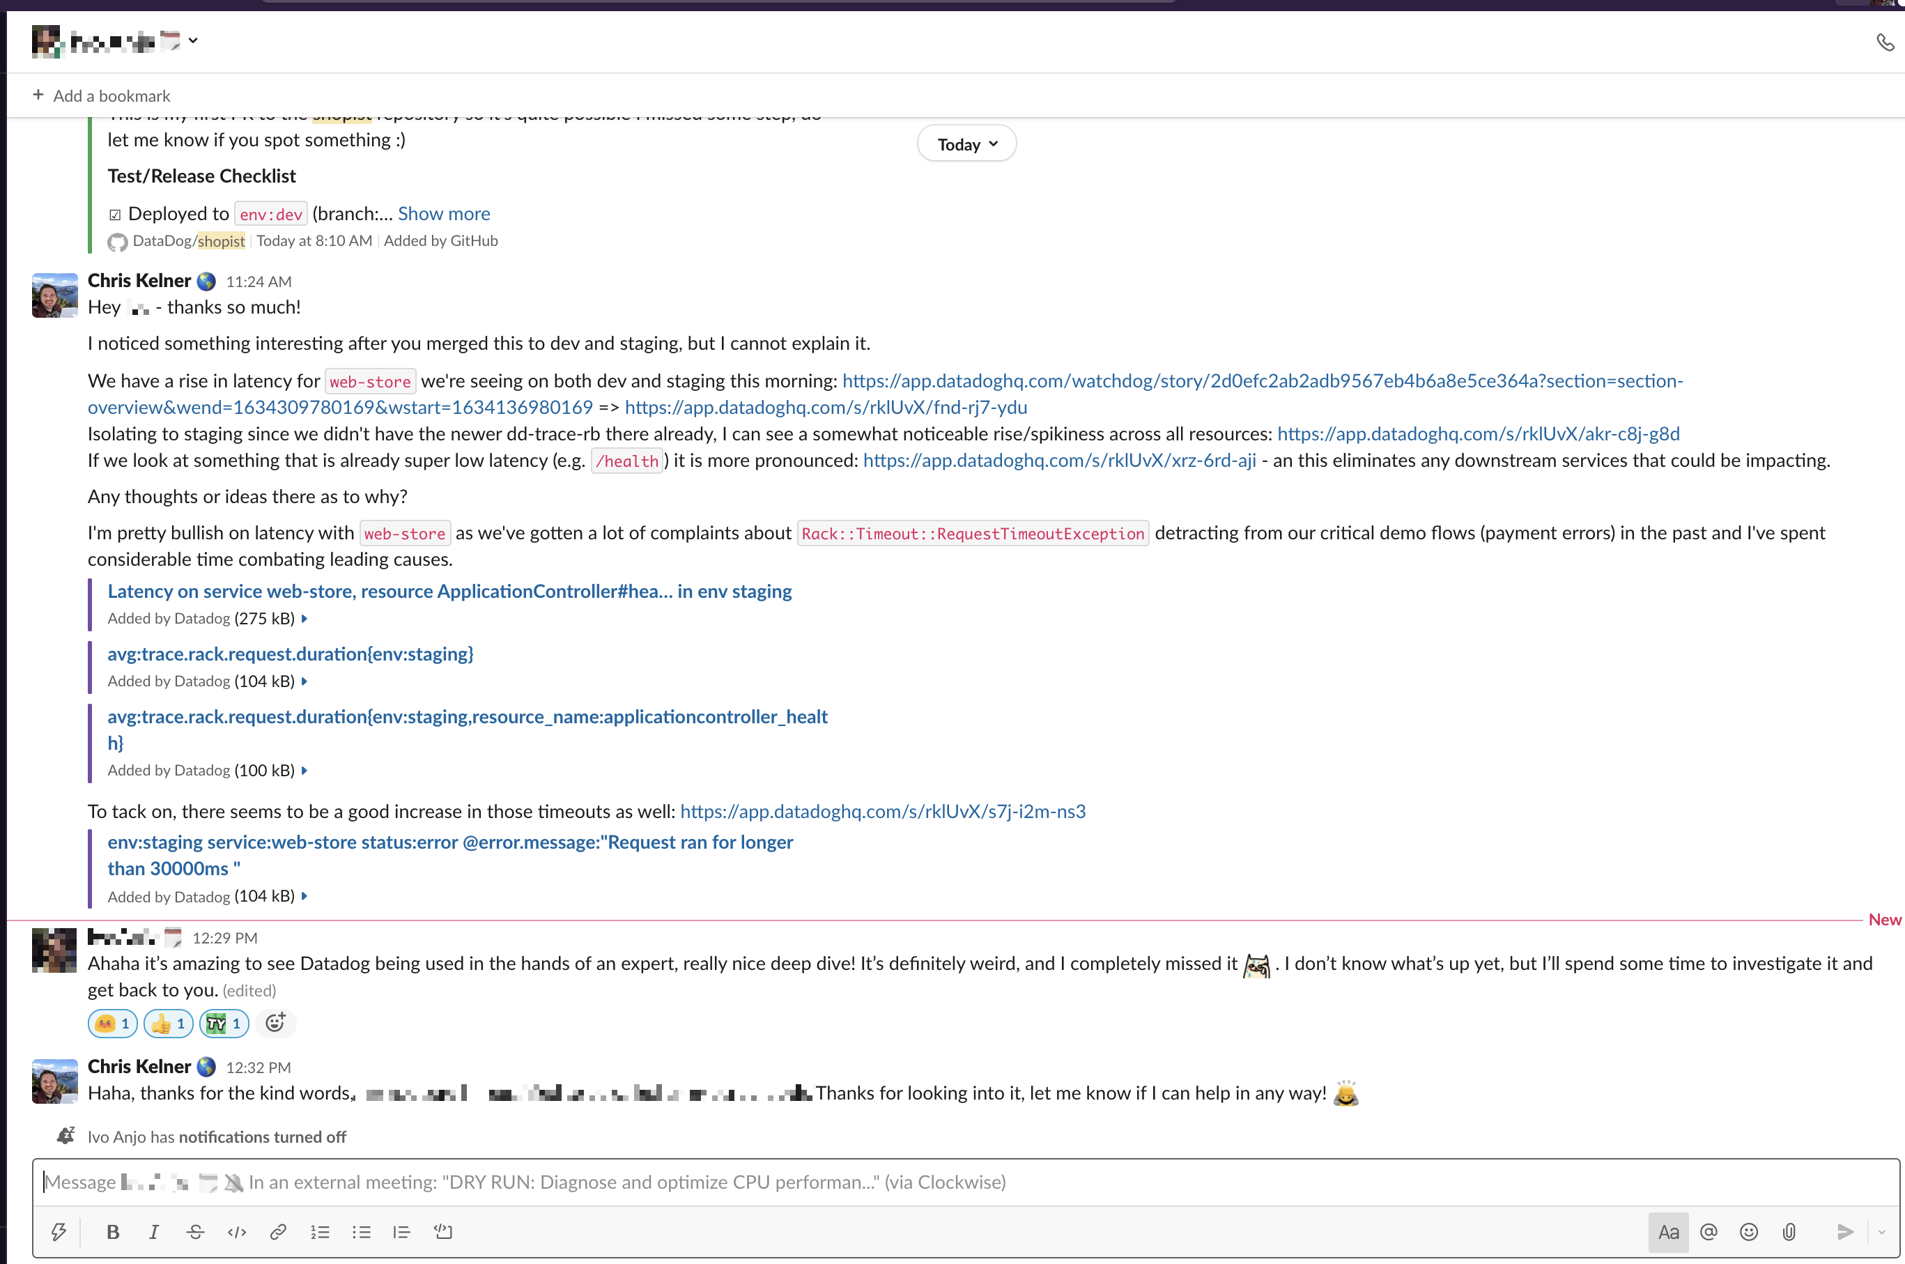
Task: Click the 11:24 AM message timestamp
Action: pos(259,282)
